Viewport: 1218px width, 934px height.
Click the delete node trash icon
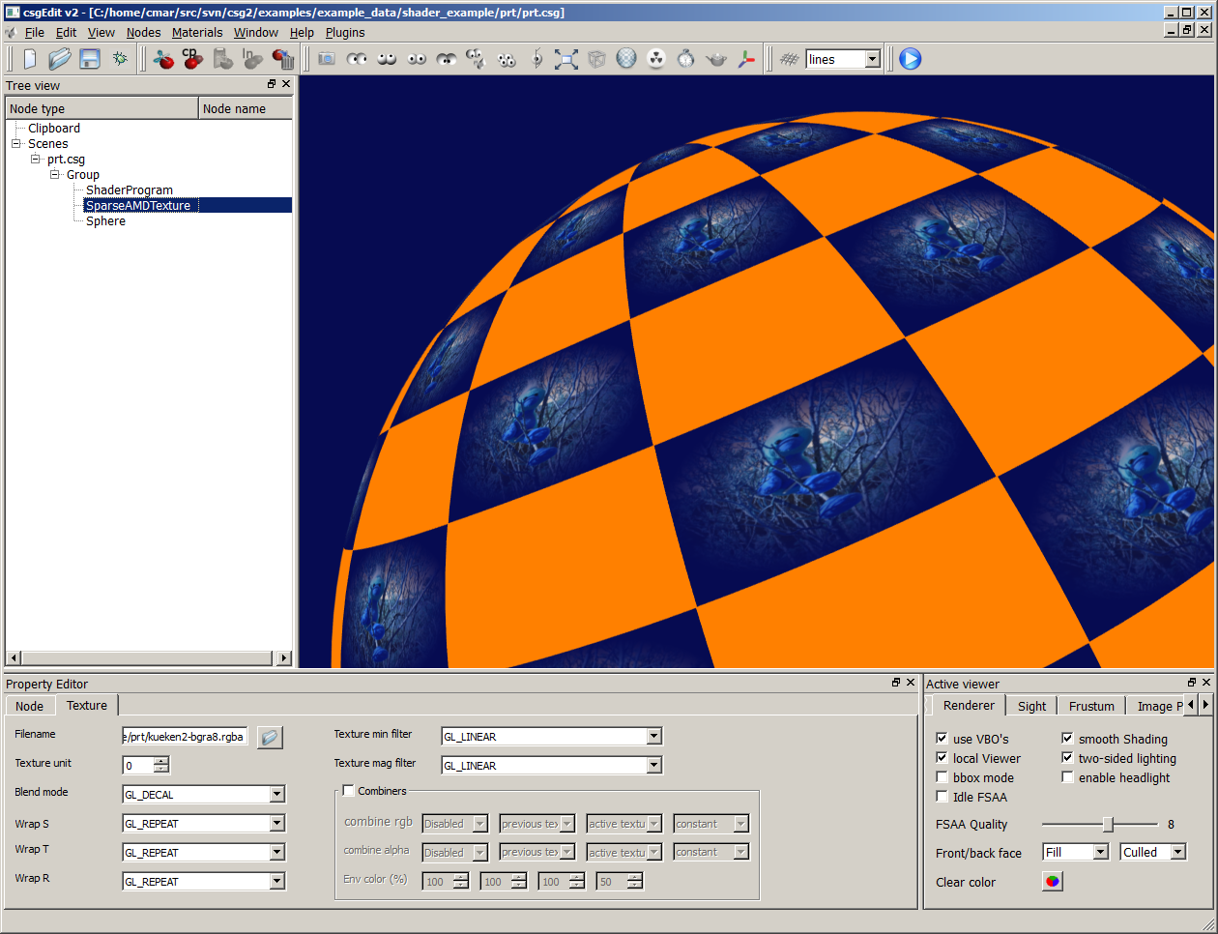click(x=283, y=59)
